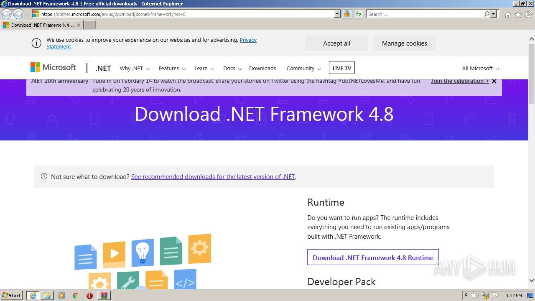Click the Internet Explorer forward arrow button

tap(18, 14)
